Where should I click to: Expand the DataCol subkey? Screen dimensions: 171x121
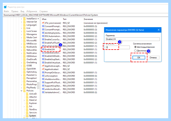click(24, 100)
